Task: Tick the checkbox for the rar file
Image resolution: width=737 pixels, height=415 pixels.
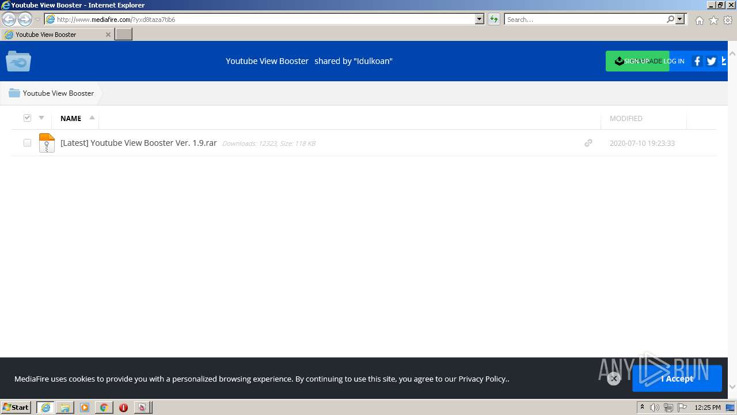Action: tap(27, 142)
